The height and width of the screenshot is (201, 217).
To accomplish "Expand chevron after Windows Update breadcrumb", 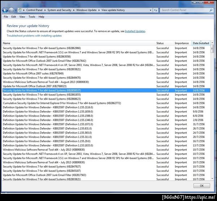I will 99,10.
